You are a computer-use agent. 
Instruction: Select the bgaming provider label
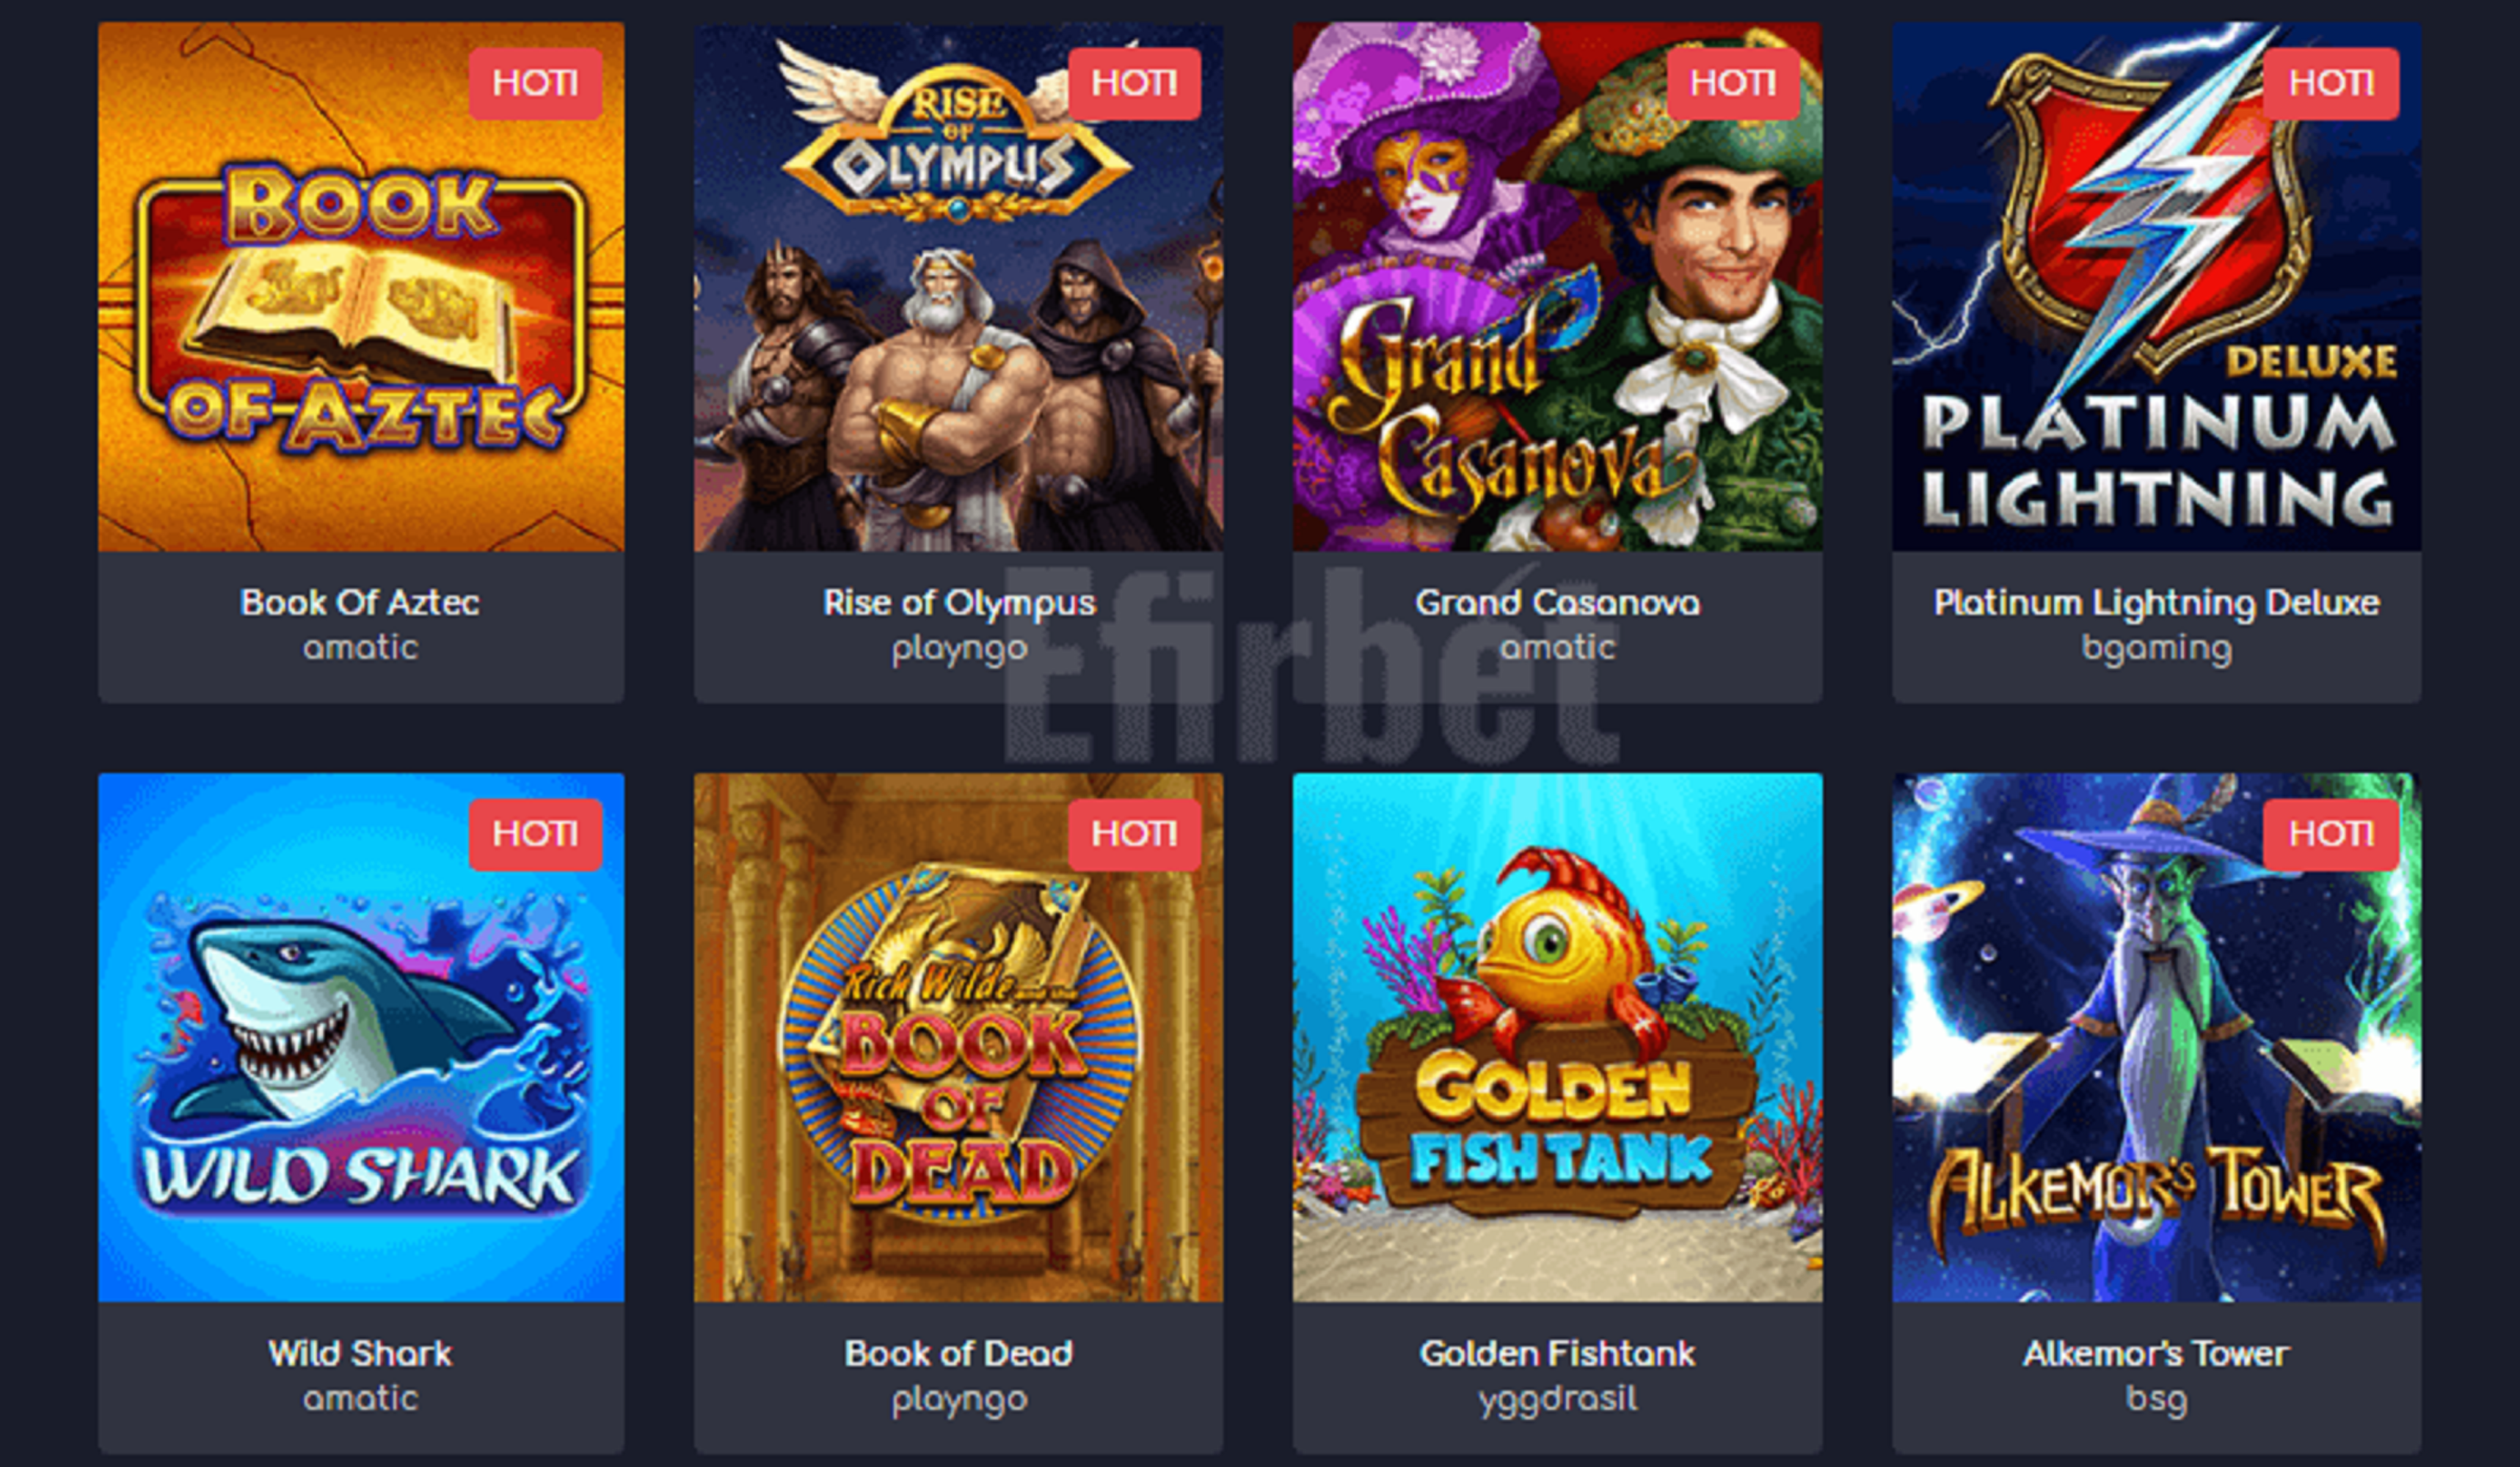[2156, 648]
